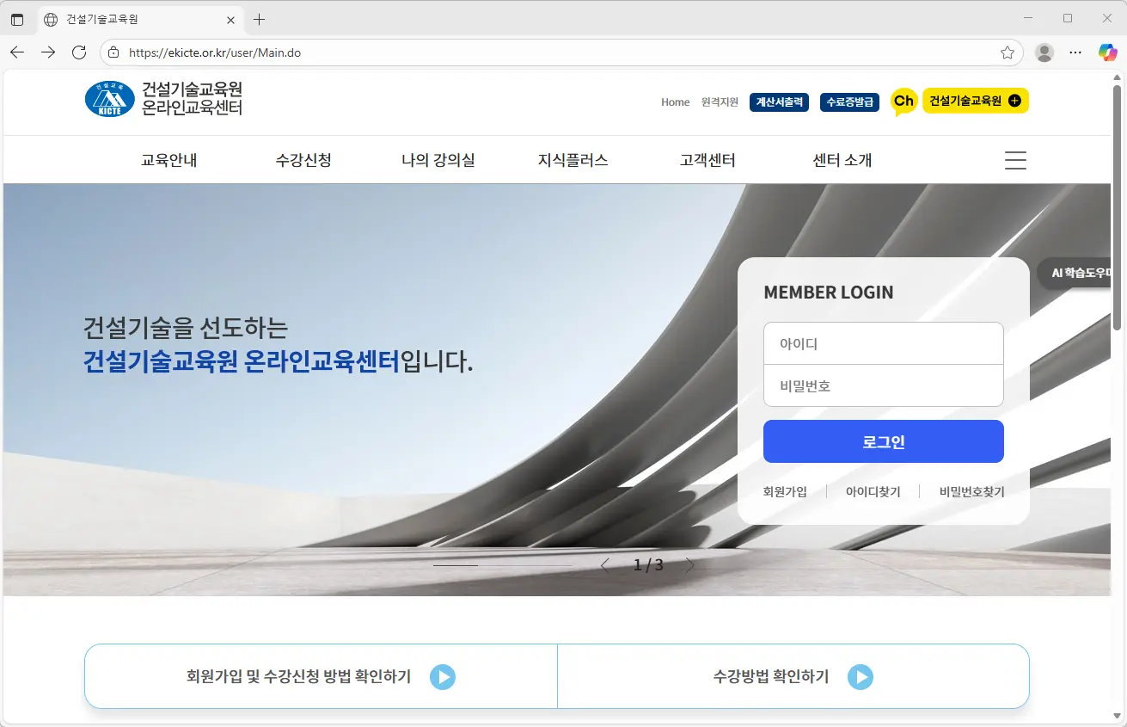This screenshot has width=1127, height=727.
Task: Open the 회원가입 link
Action: tap(784, 491)
